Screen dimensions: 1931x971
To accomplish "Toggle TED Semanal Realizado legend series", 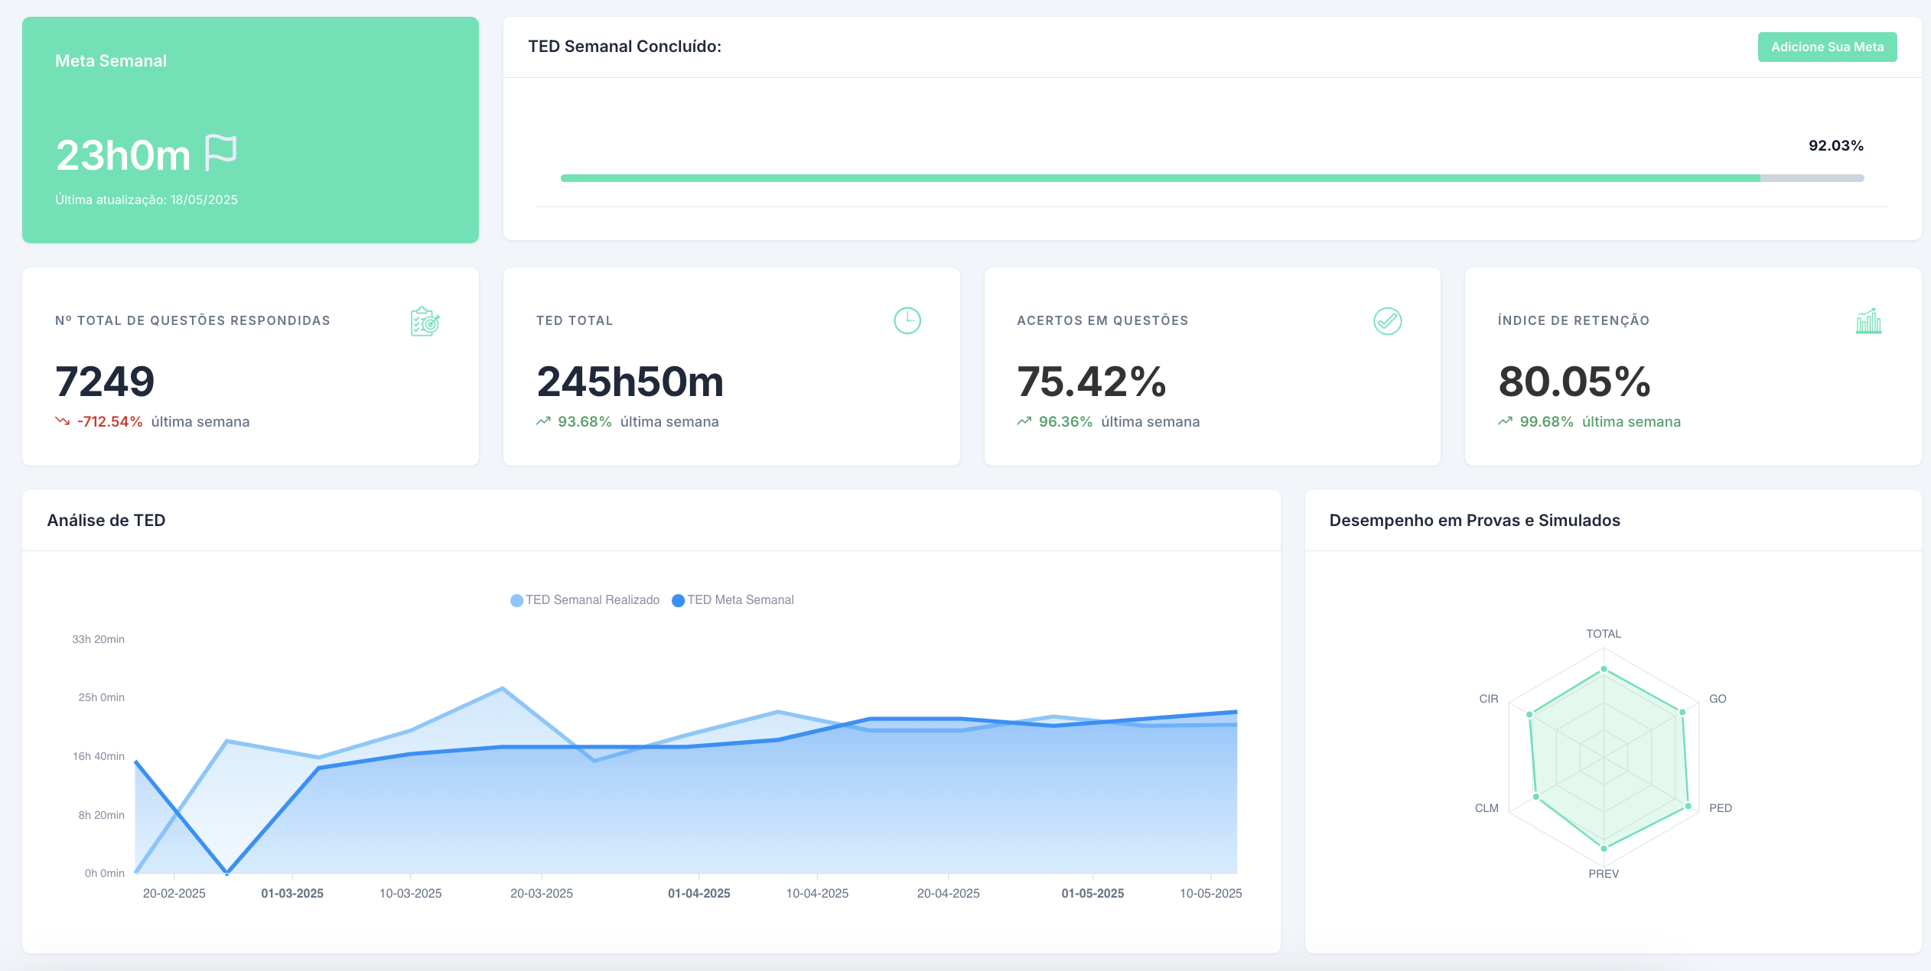I will [585, 600].
